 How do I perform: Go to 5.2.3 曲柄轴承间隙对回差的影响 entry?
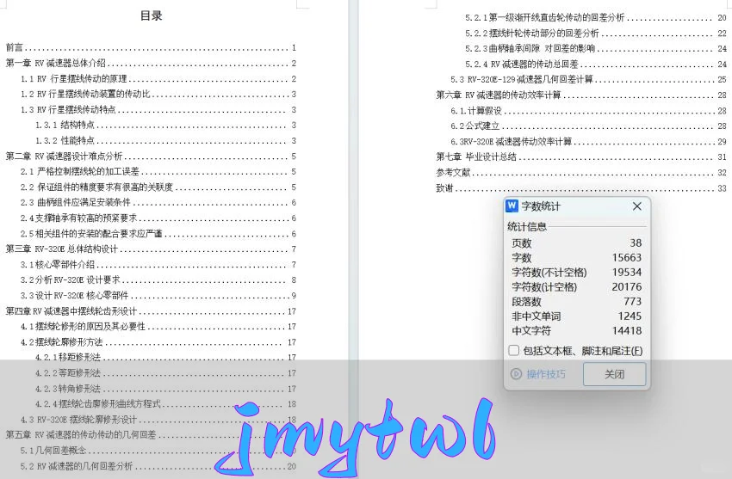click(596, 48)
